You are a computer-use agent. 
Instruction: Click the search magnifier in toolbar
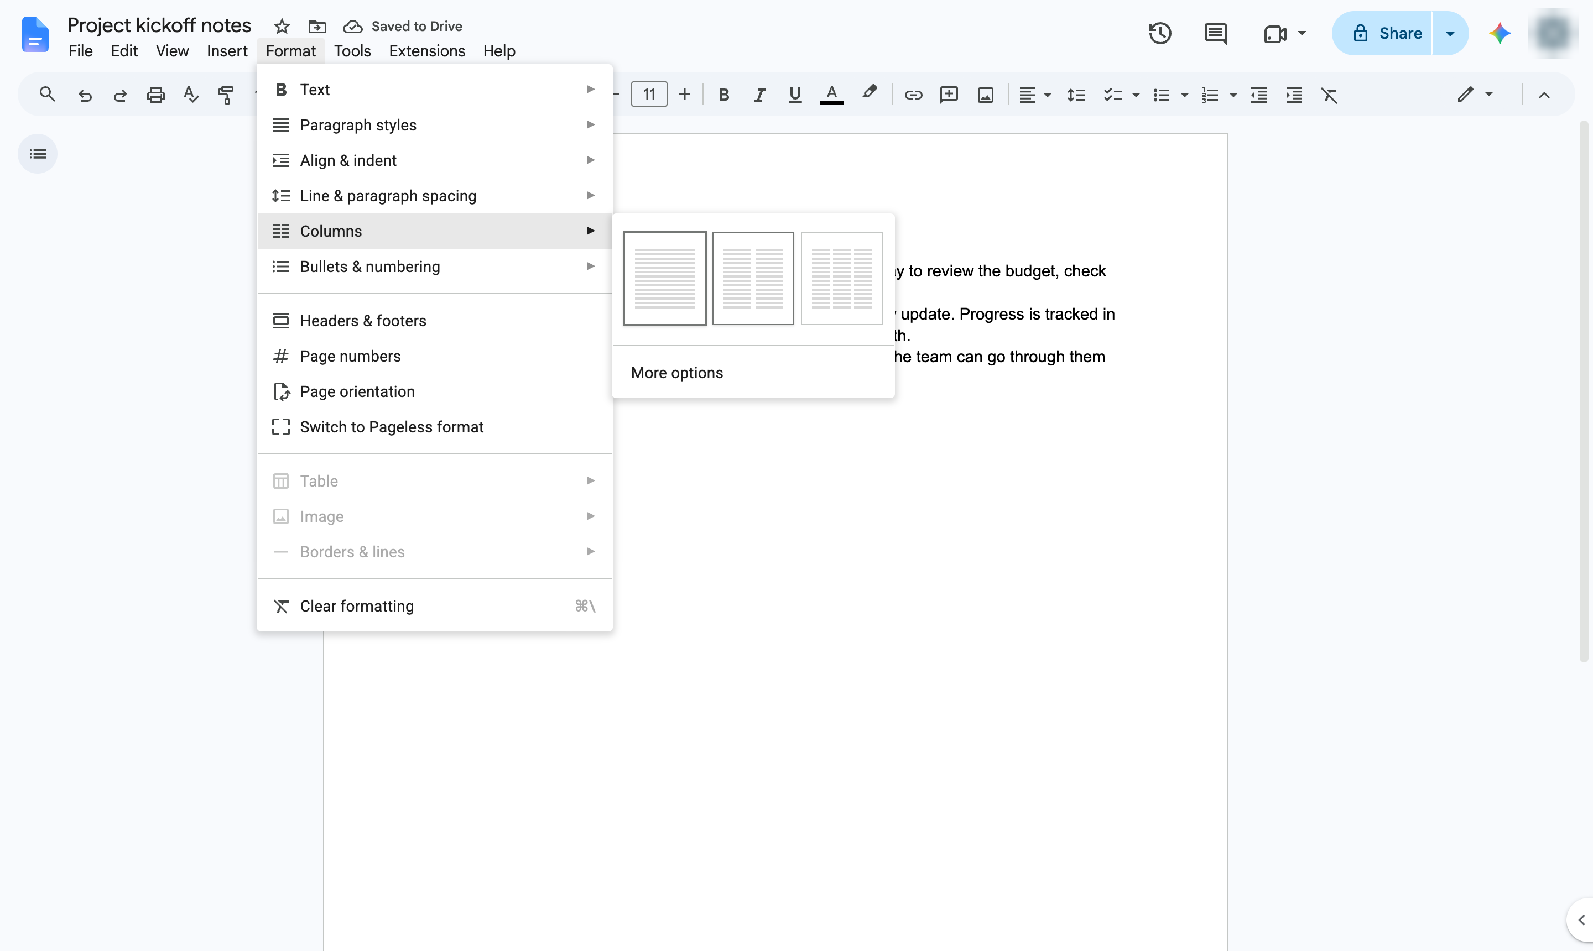click(x=47, y=95)
